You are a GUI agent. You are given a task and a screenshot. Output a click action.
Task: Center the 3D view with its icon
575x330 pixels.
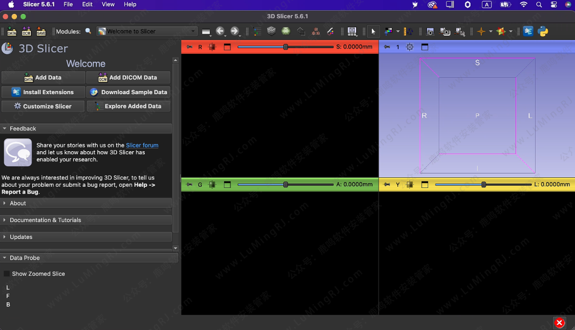[410, 47]
